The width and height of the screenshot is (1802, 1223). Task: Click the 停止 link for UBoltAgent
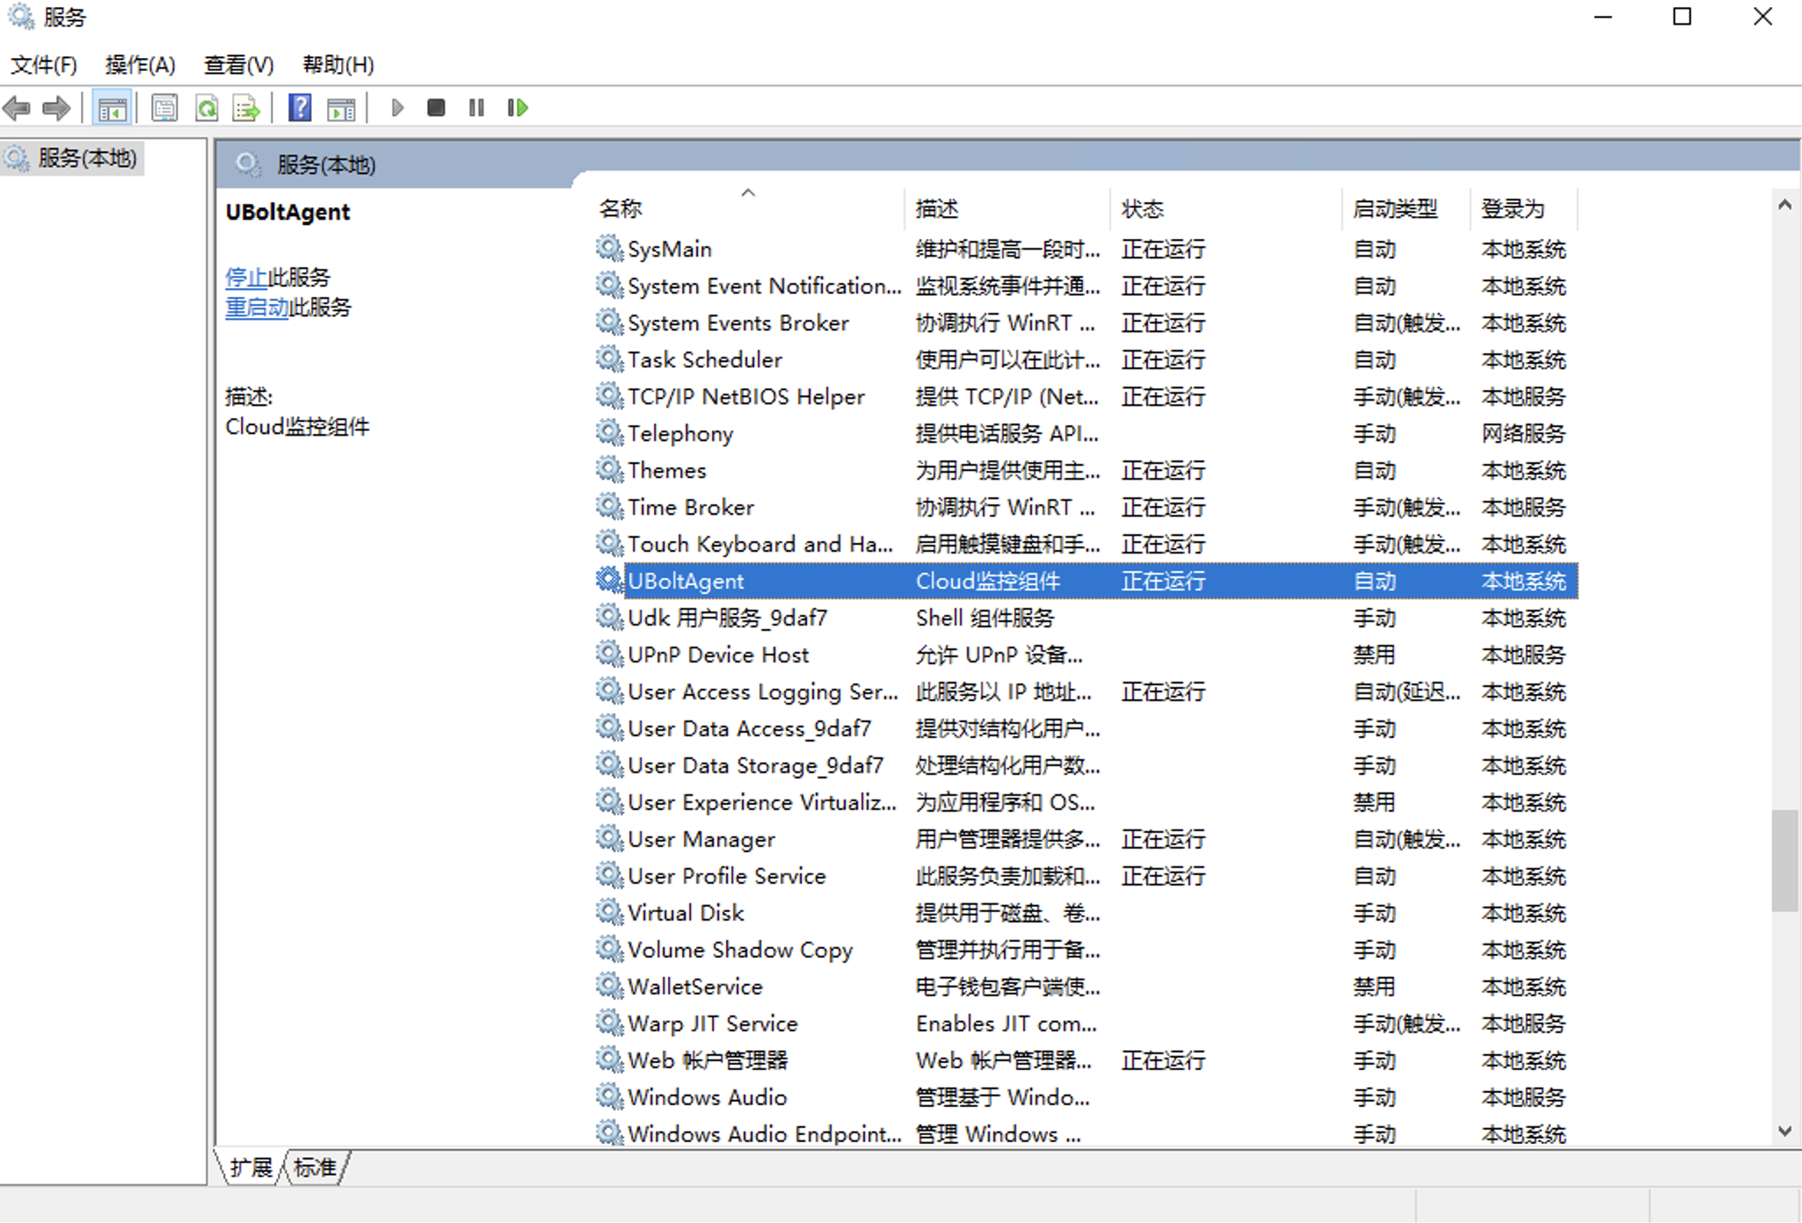245,278
